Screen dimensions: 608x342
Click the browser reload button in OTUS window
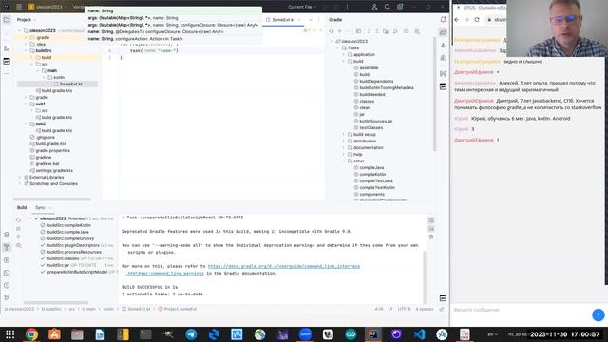pos(477,19)
